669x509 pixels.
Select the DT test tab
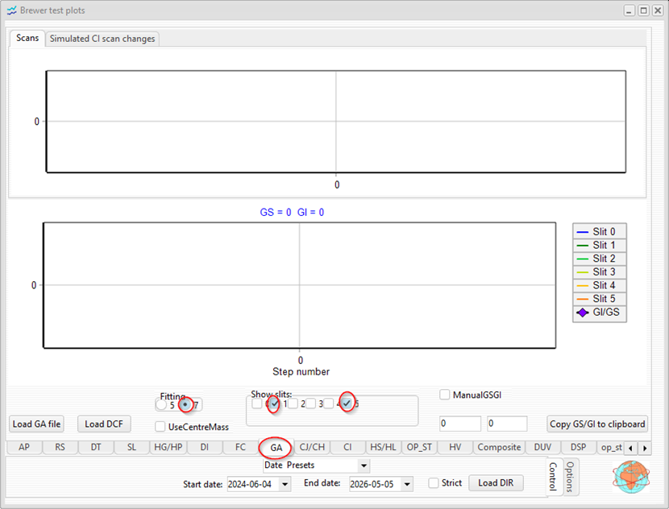click(96, 447)
